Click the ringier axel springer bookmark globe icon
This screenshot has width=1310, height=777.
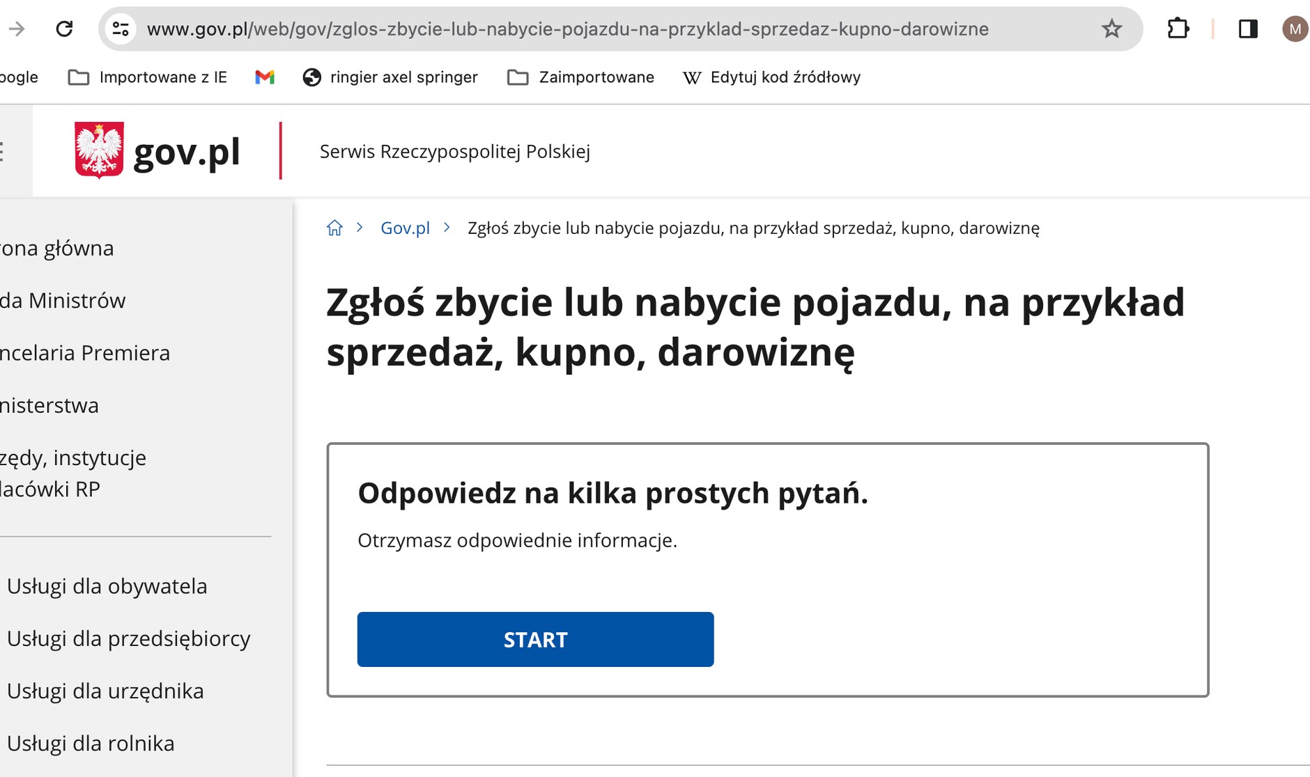coord(312,77)
